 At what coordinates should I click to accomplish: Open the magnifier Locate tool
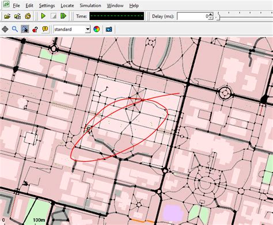15,29
